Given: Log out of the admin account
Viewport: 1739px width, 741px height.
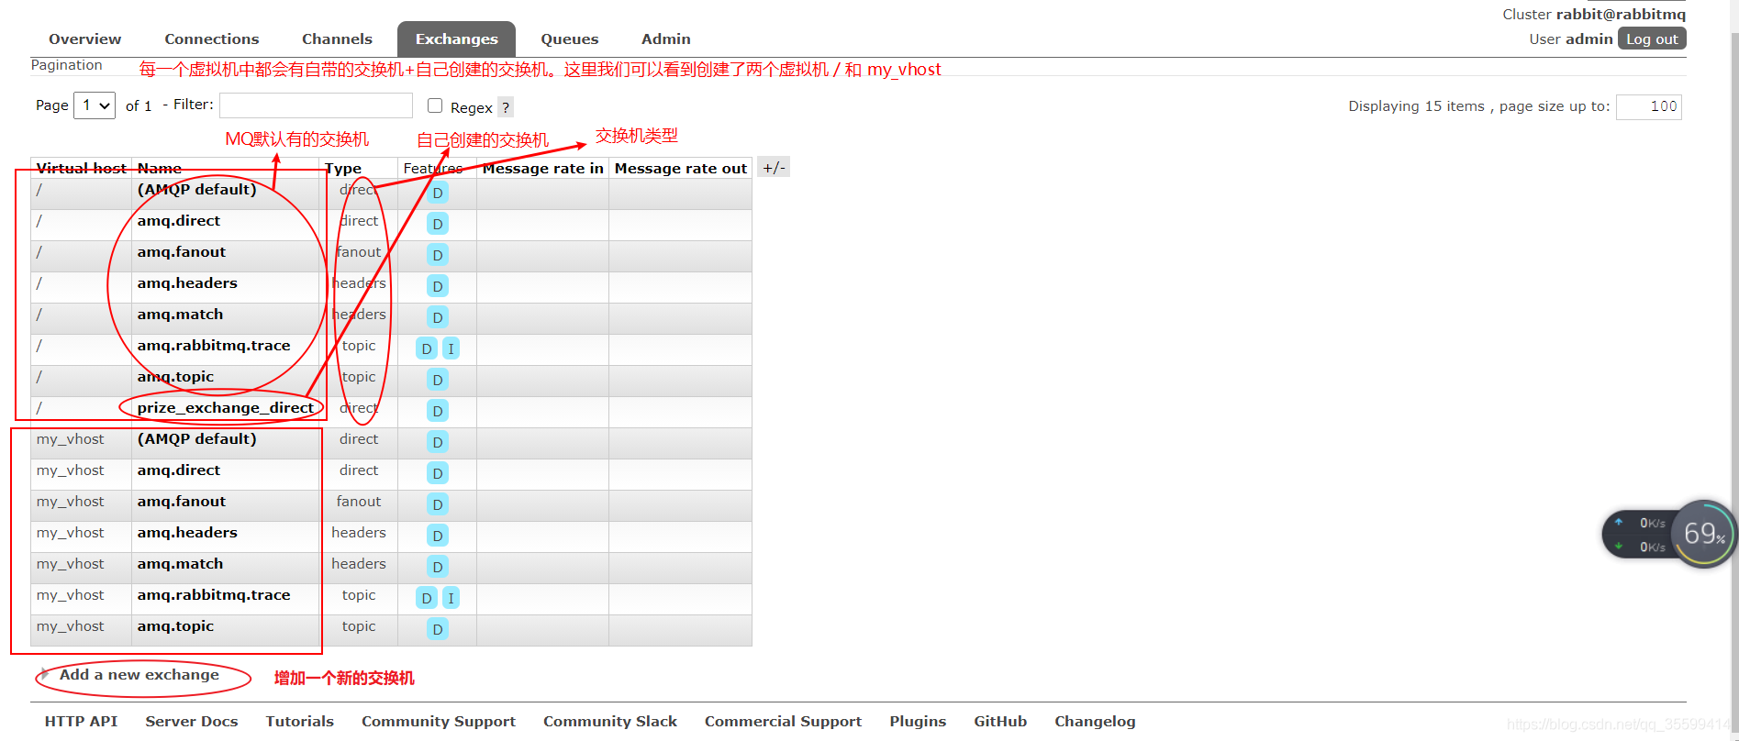Looking at the screenshot, I should 1652,39.
